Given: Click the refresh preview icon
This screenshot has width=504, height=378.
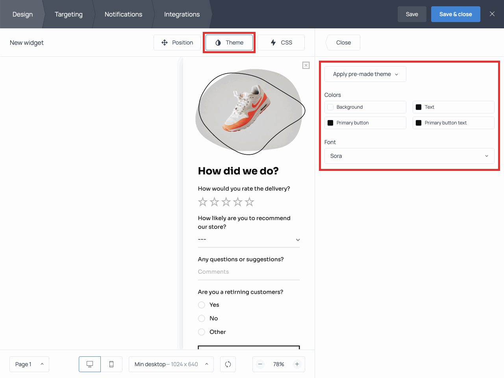Looking at the screenshot, I should pyautogui.click(x=228, y=364).
